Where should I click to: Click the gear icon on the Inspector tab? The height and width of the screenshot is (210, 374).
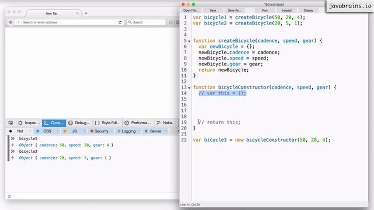(x=20, y=123)
